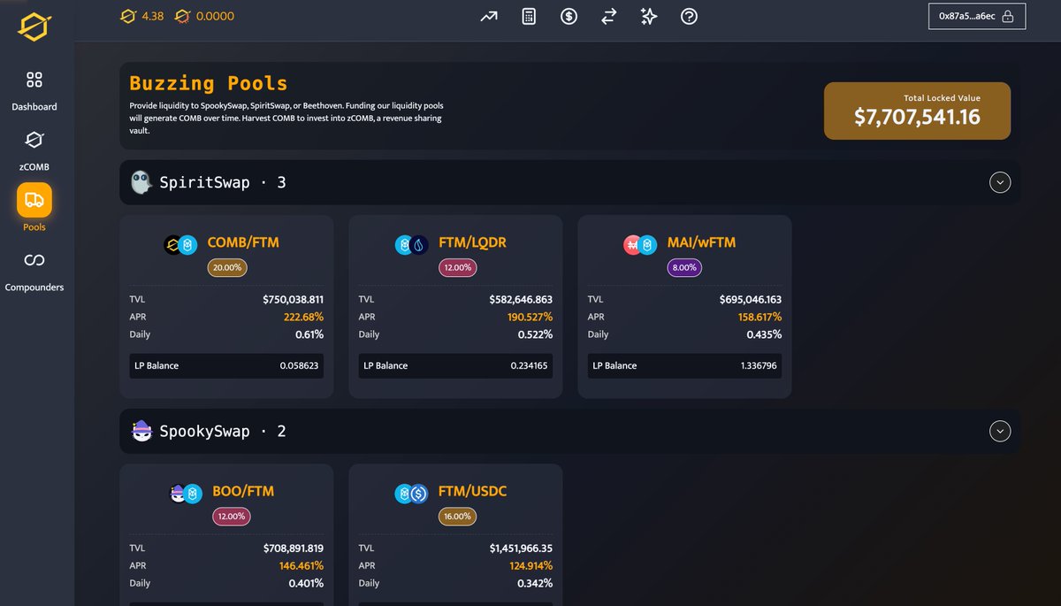The height and width of the screenshot is (606, 1061).
Task: Click FTM/USDC Daily value 0.342%
Action: coord(535,583)
